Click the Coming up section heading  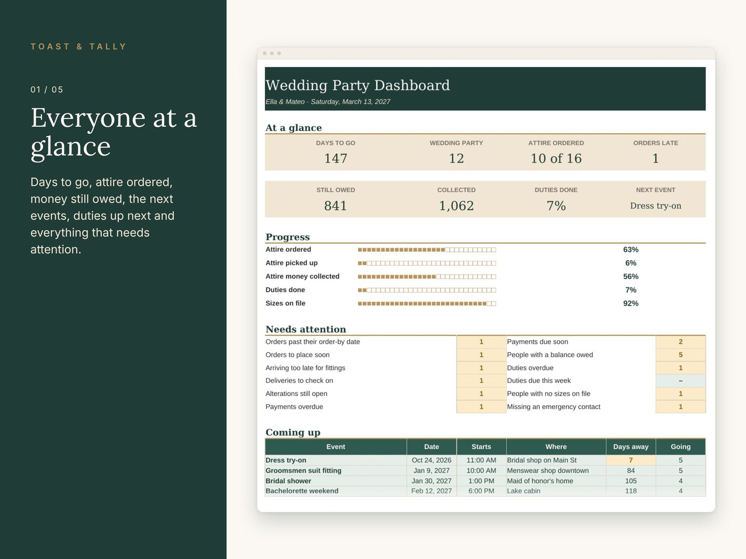click(293, 432)
